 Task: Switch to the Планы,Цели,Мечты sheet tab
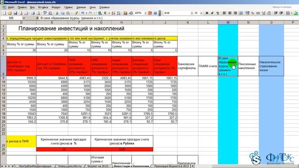click(x=70, y=166)
